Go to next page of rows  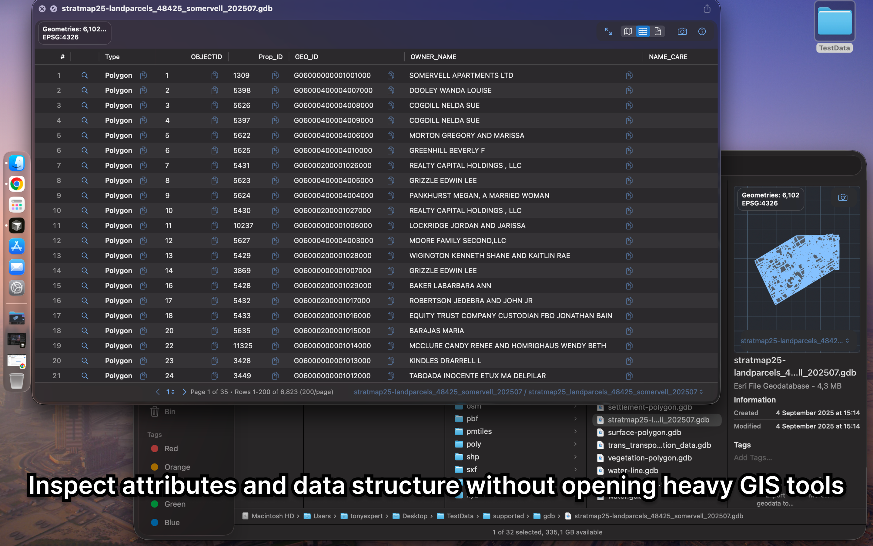click(x=184, y=392)
